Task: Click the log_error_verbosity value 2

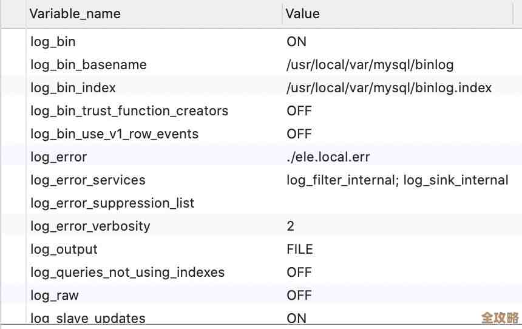Action: pyautogui.click(x=291, y=226)
